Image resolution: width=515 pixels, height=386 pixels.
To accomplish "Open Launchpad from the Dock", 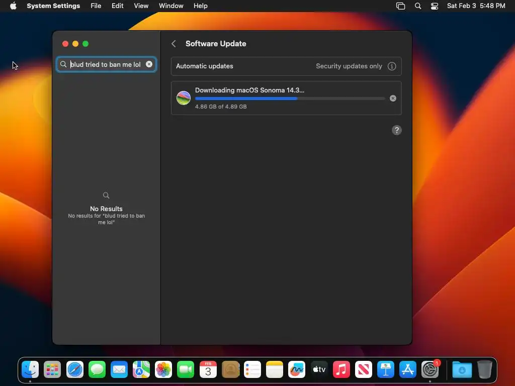I will pos(52,369).
